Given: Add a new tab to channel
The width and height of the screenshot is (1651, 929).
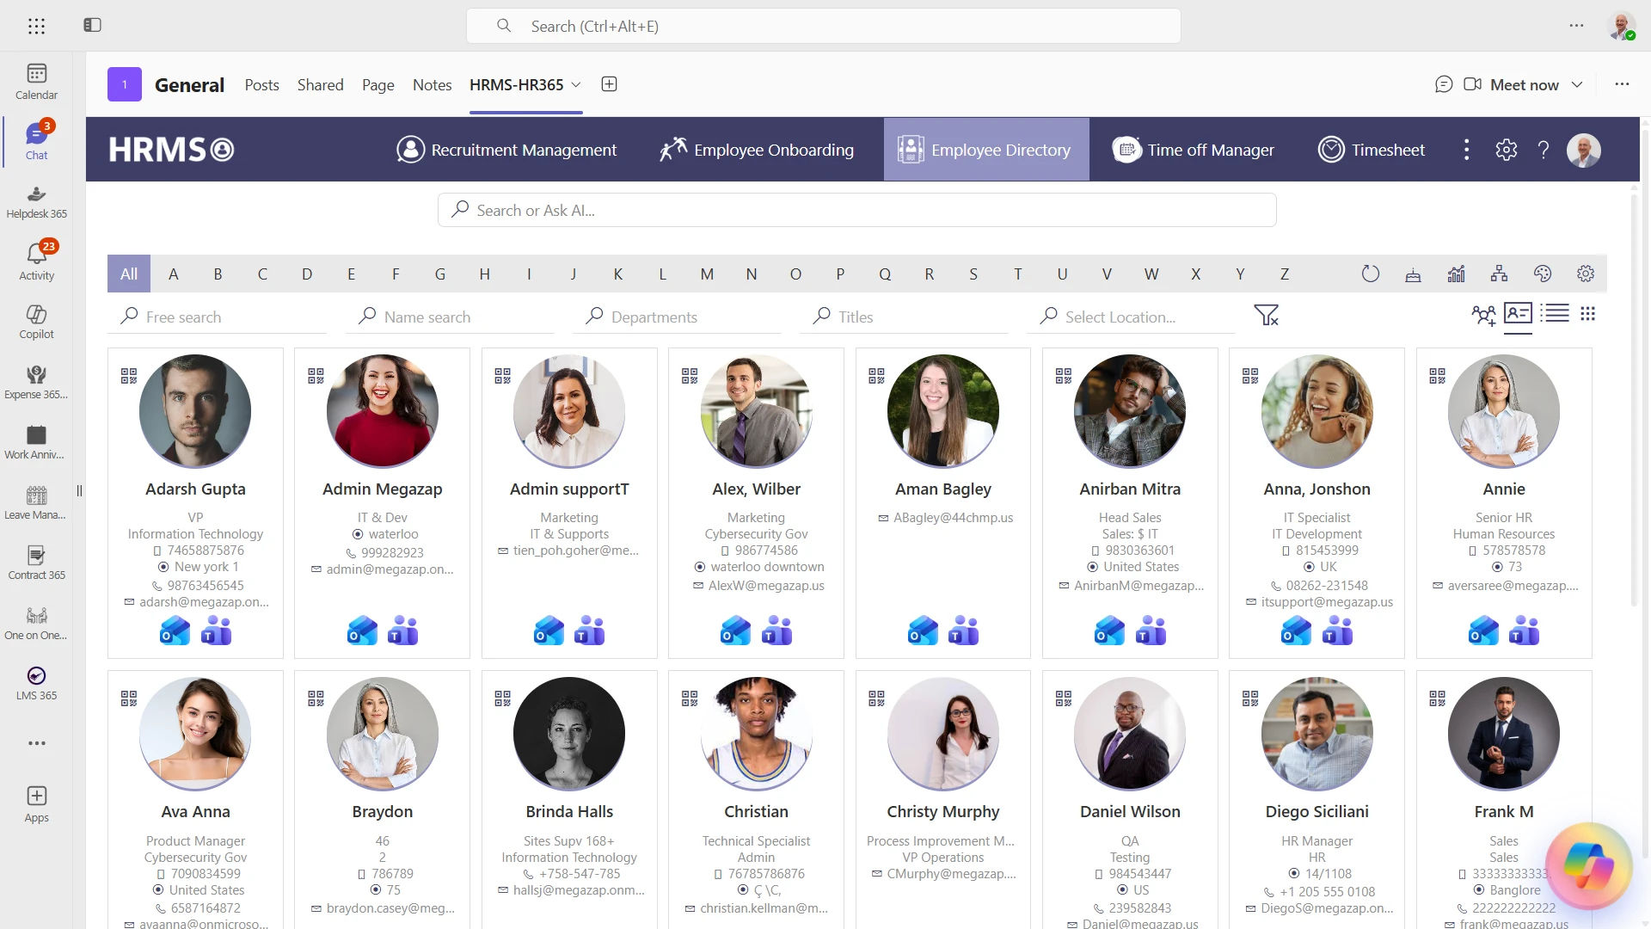Looking at the screenshot, I should click(x=609, y=84).
